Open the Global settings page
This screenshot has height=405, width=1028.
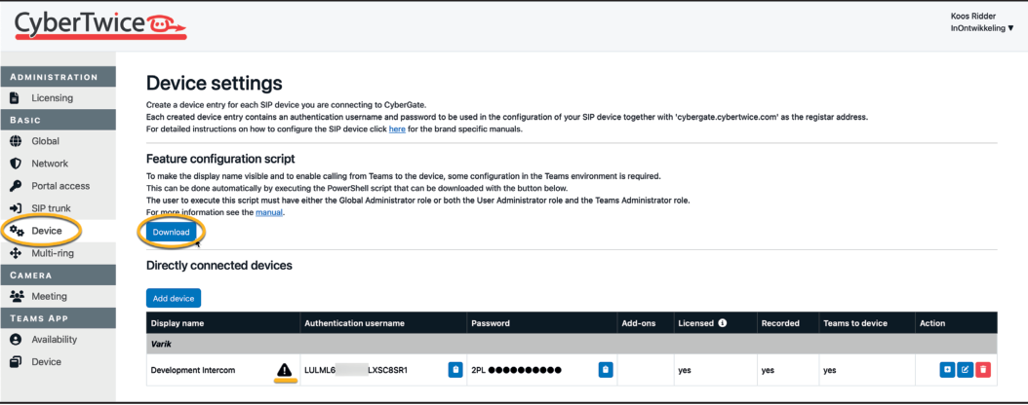click(x=45, y=141)
